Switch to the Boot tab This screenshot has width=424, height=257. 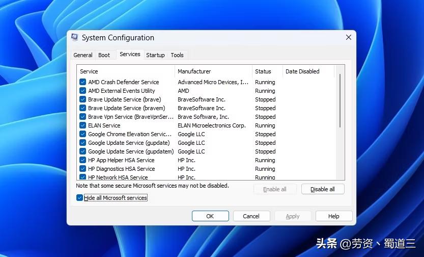coord(104,55)
